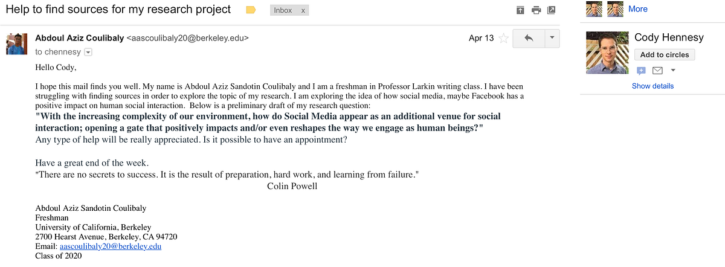Viewport: 725px width, 267px height.
Task: Print the email with the printer icon
Action: point(535,10)
